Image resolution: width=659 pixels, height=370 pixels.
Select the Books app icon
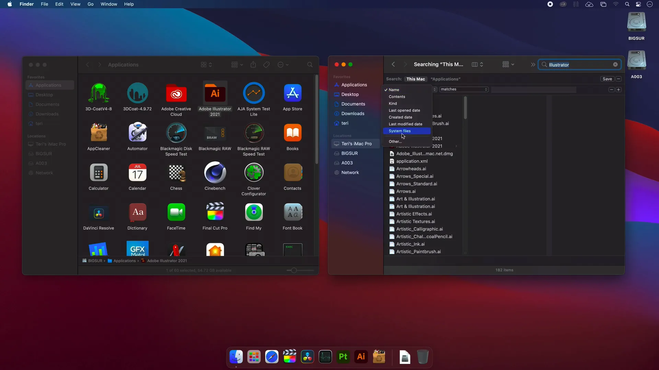(x=292, y=133)
